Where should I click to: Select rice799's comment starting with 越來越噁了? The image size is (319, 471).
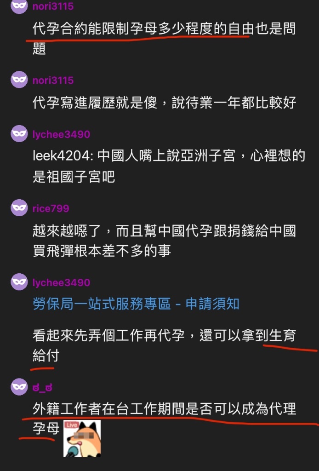(x=164, y=241)
